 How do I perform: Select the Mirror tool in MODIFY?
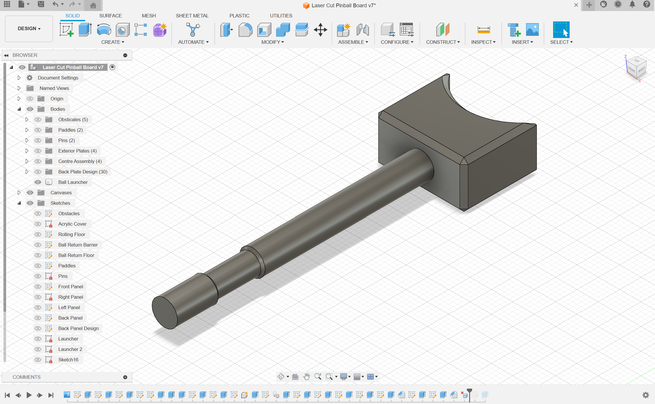273,42
